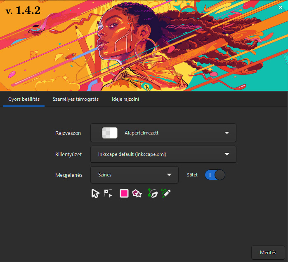Image resolution: width=288 pixels, height=262 pixels.
Task: Open the Rajzvászon canvas dropdown
Action: click(163, 133)
